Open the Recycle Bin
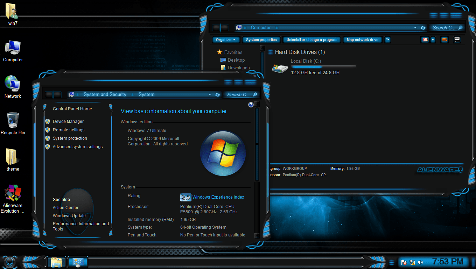This screenshot has height=269, width=476. [x=13, y=123]
